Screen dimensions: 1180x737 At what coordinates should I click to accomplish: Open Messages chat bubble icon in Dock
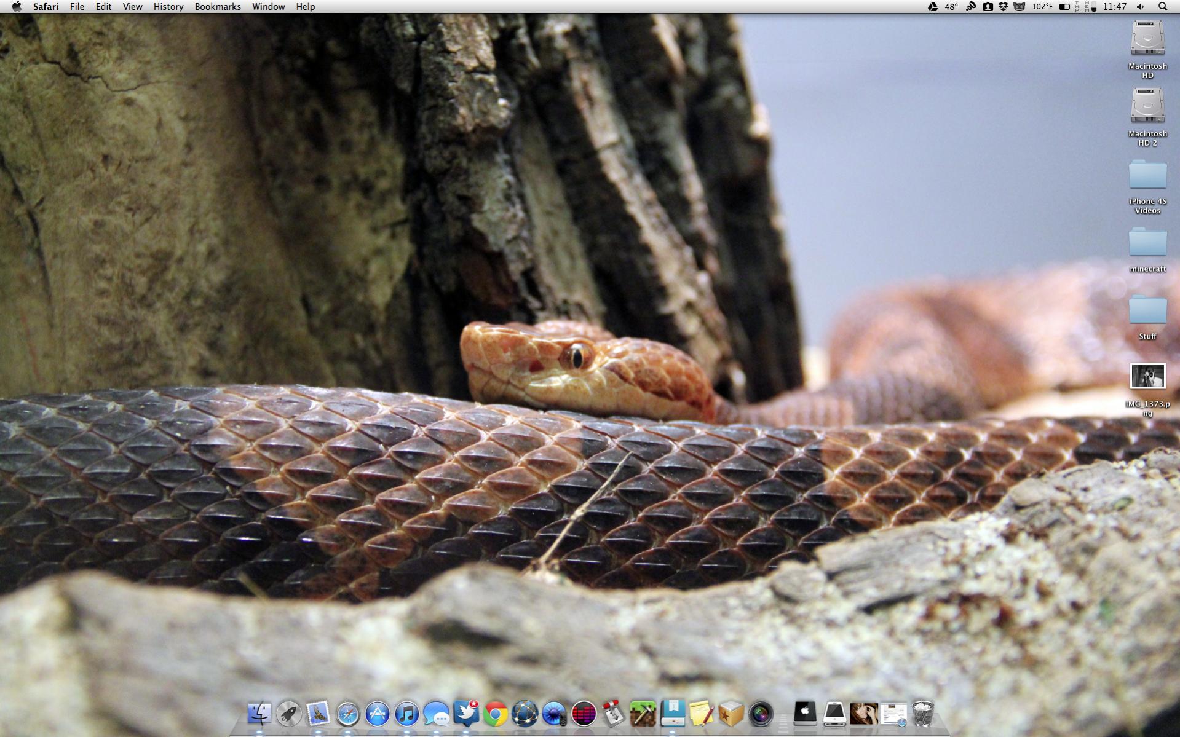click(x=436, y=714)
